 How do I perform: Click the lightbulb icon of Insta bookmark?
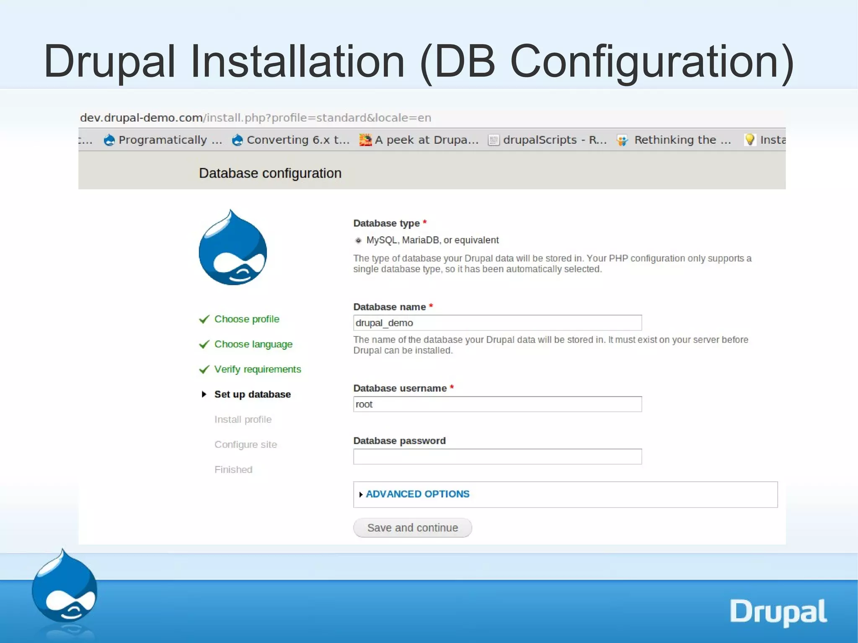click(x=750, y=139)
